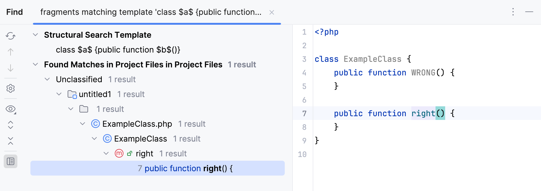This screenshot has width=541, height=191.
Task: Collapse the Unclassified results group
Action: (x=47, y=79)
